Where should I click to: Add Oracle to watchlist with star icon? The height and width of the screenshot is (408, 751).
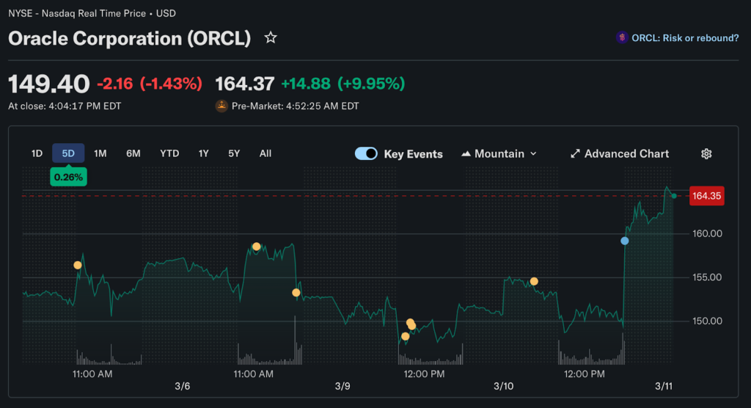point(271,37)
